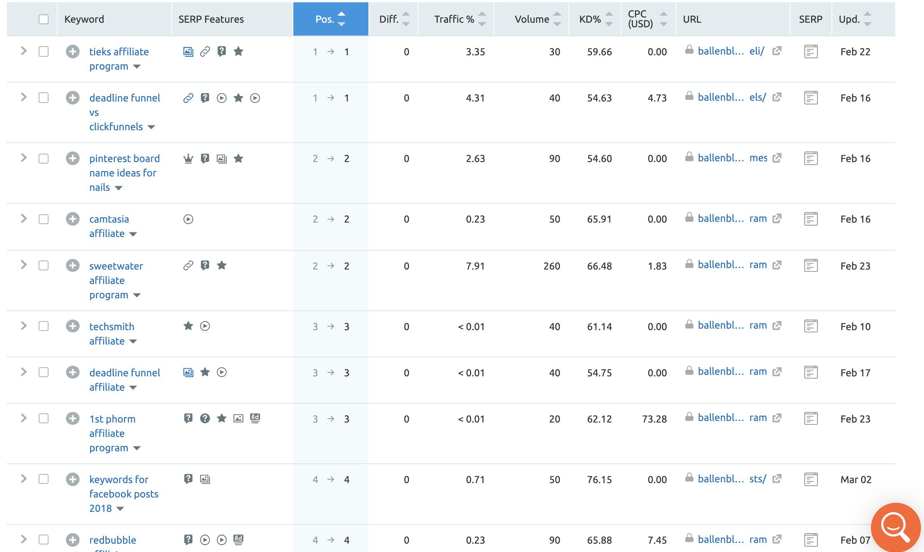Expand the tieks affiliate program row
Screen dimensions: 924x552
[23, 51]
